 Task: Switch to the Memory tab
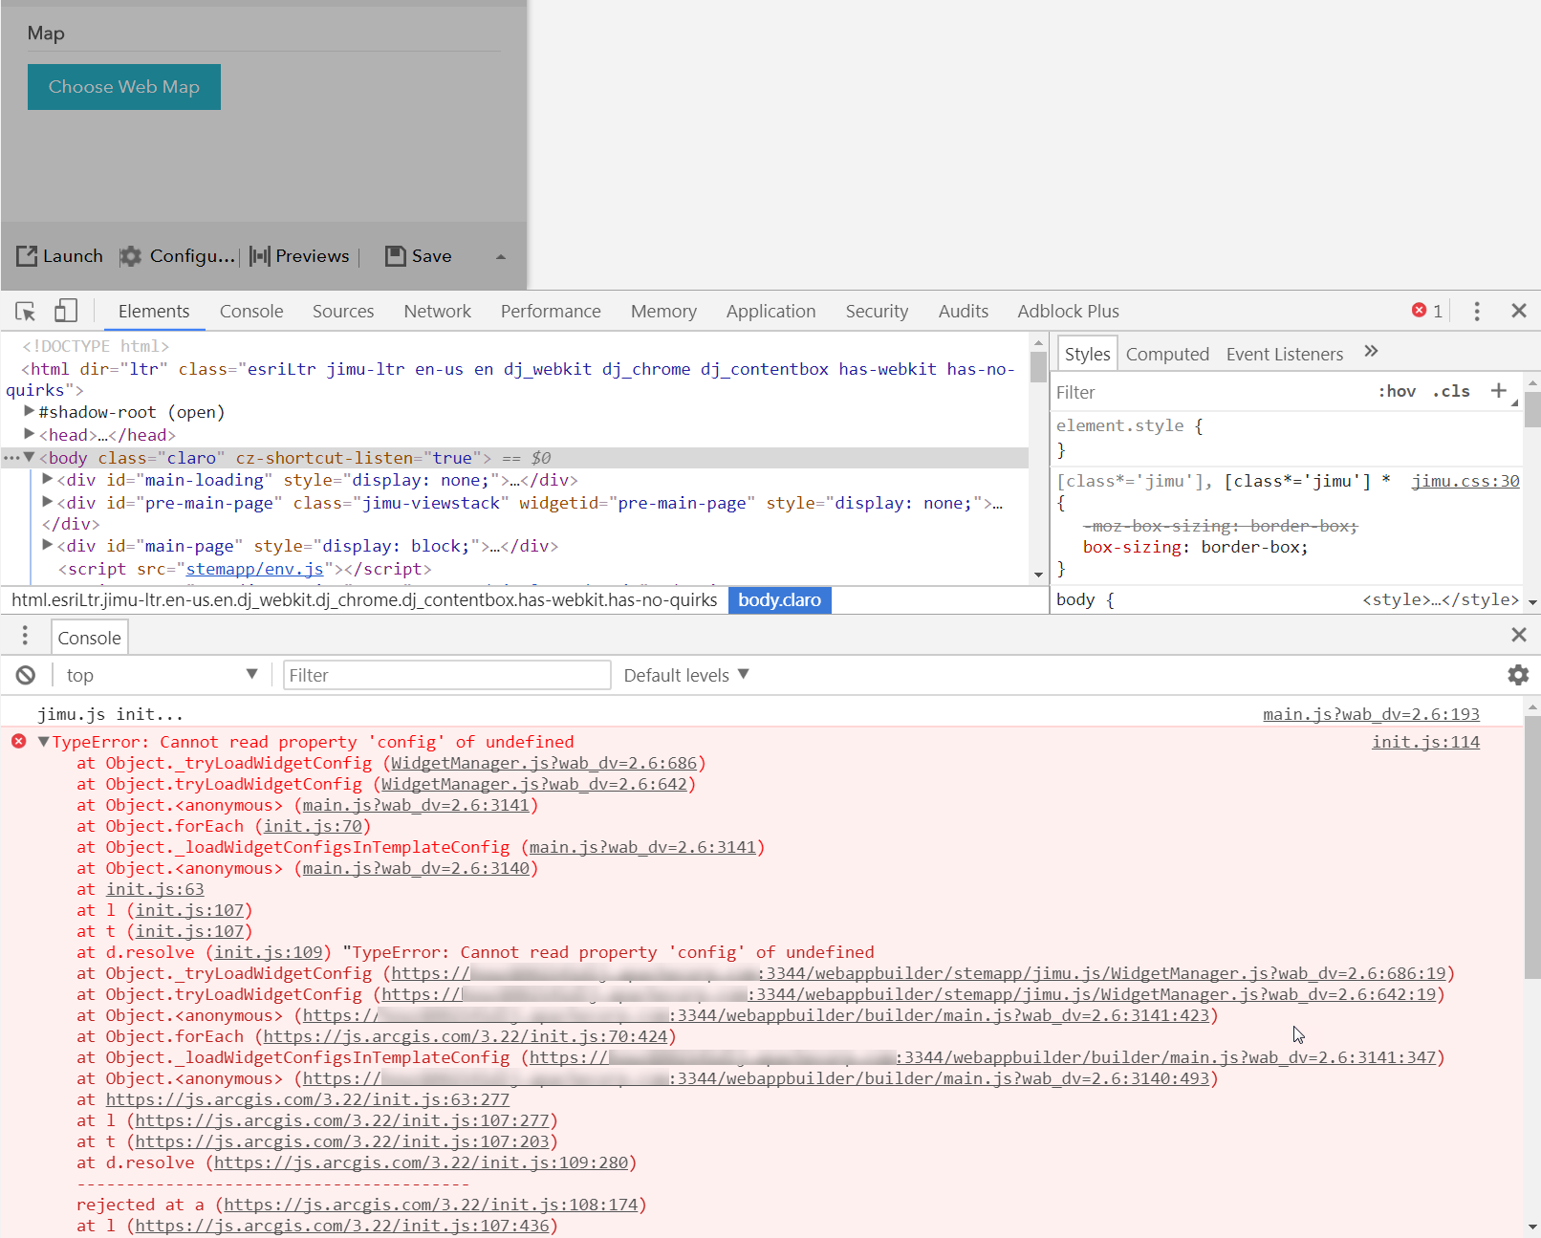pos(663,312)
